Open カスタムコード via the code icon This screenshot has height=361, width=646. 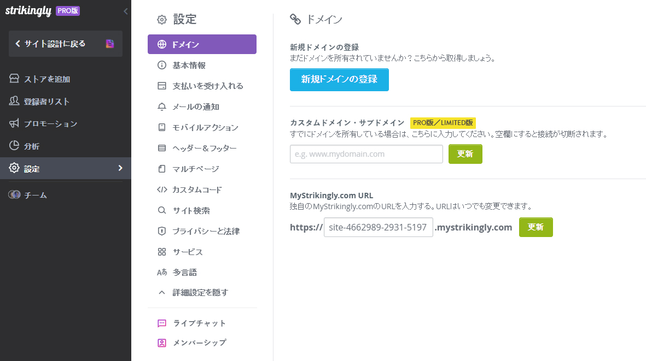pyautogui.click(x=161, y=190)
